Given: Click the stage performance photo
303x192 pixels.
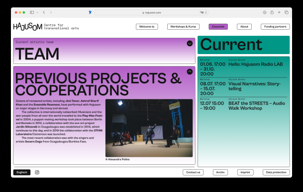Looking at the screenshot, I should 149,128.
